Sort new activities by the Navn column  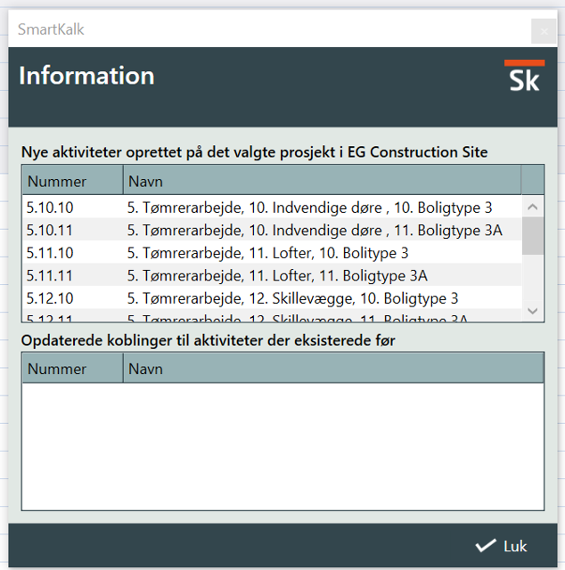321,182
